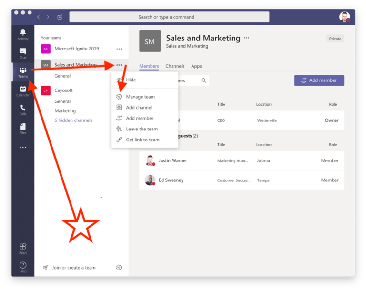Viewport: 366px width, 290px height.
Task: Click Ed Sweeney's name
Action: (x=171, y=180)
